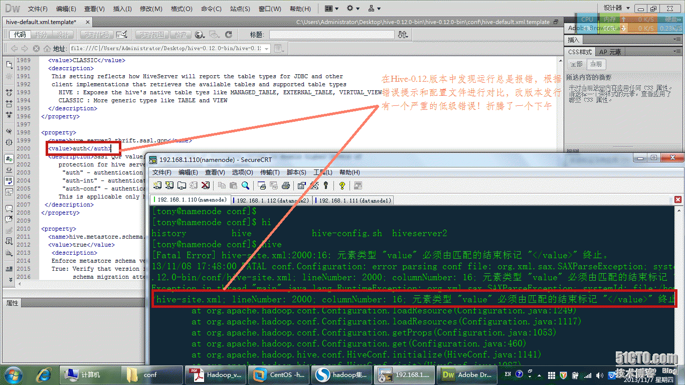Click SecureCRT Print printer icon

pos(286,185)
